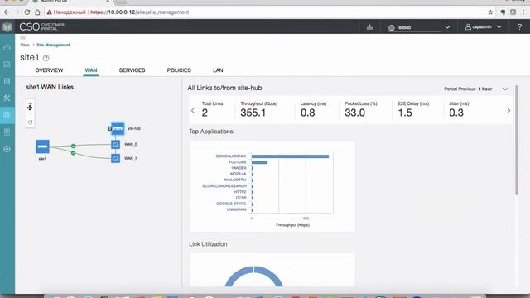Select the WAN_0 cloud node

click(116, 144)
